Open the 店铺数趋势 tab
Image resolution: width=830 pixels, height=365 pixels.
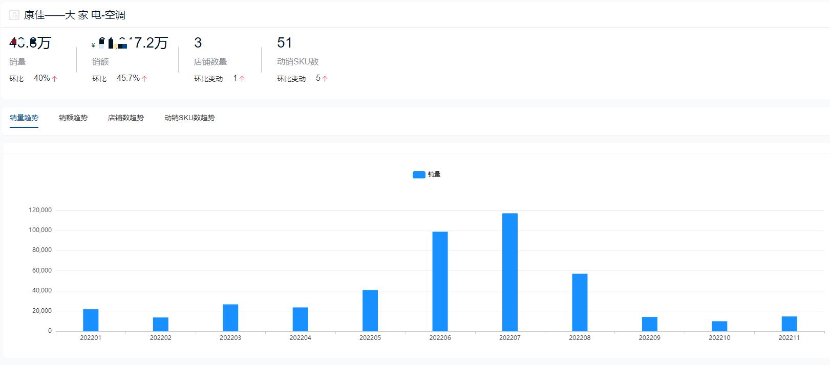coord(126,118)
